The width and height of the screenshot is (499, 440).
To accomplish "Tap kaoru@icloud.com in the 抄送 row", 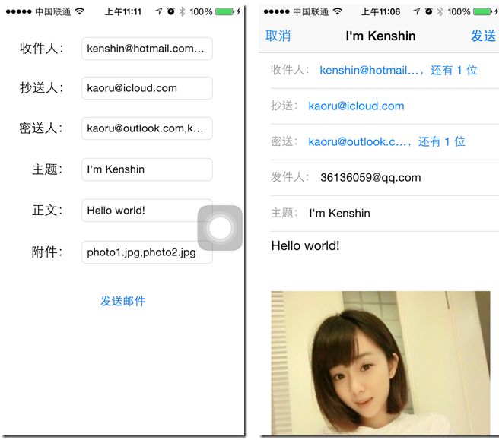I will 356,106.
